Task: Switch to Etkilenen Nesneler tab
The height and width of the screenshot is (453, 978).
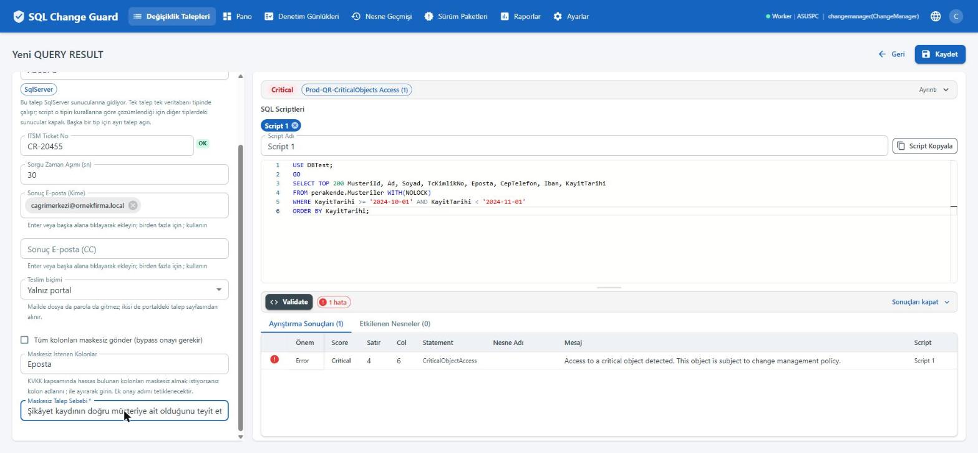Action: [x=395, y=324]
